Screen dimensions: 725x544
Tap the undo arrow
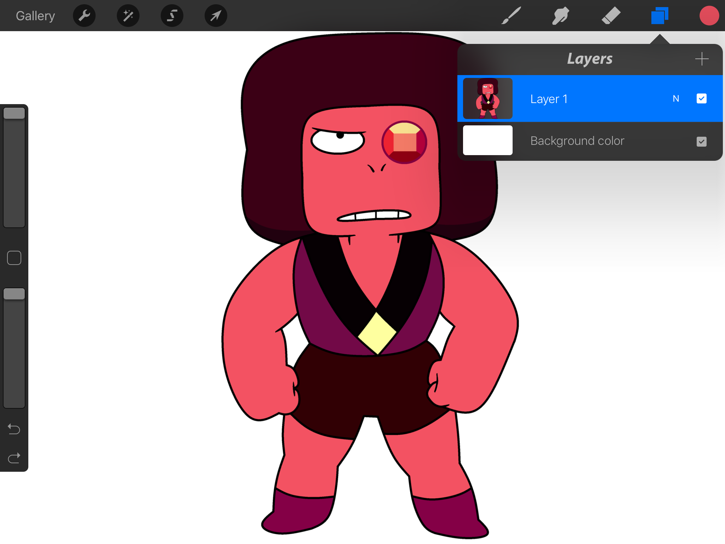click(x=14, y=429)
